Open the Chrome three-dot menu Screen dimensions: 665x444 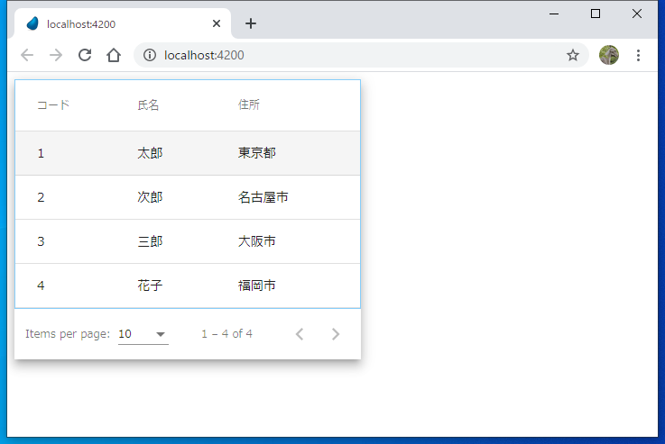point(638,55)
